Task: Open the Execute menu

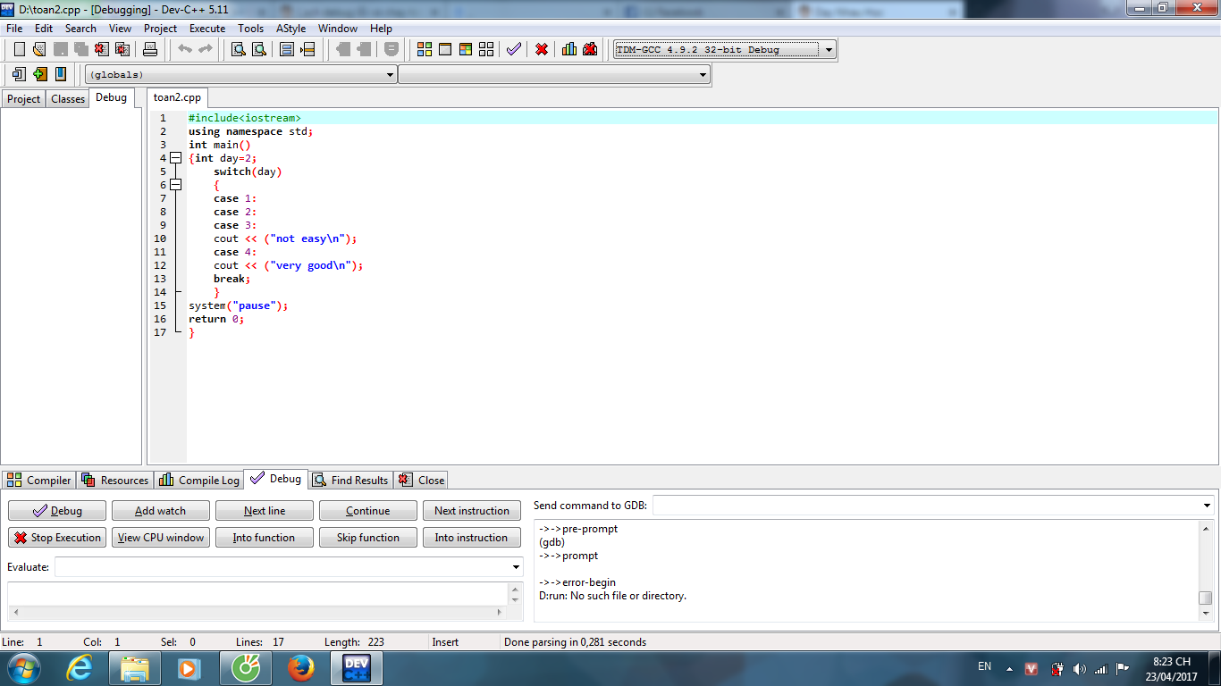Action: point(206,28)
